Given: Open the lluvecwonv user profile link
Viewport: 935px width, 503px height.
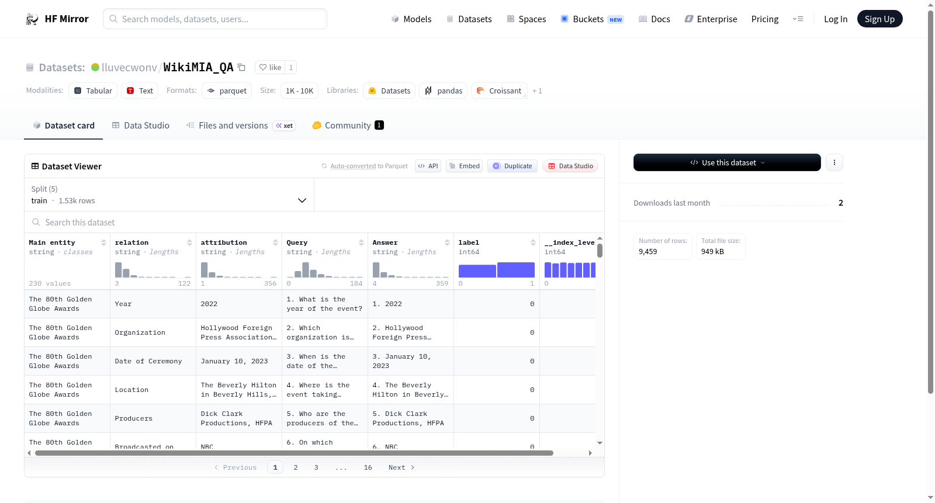Looking at the screenshot, I should pyautogui.click(x=129, y=68).
